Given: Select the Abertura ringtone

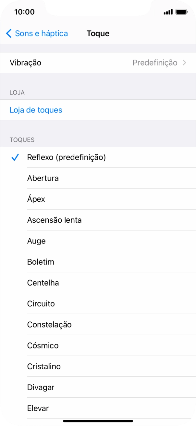Looking at the screenshot, I should 43,178.
